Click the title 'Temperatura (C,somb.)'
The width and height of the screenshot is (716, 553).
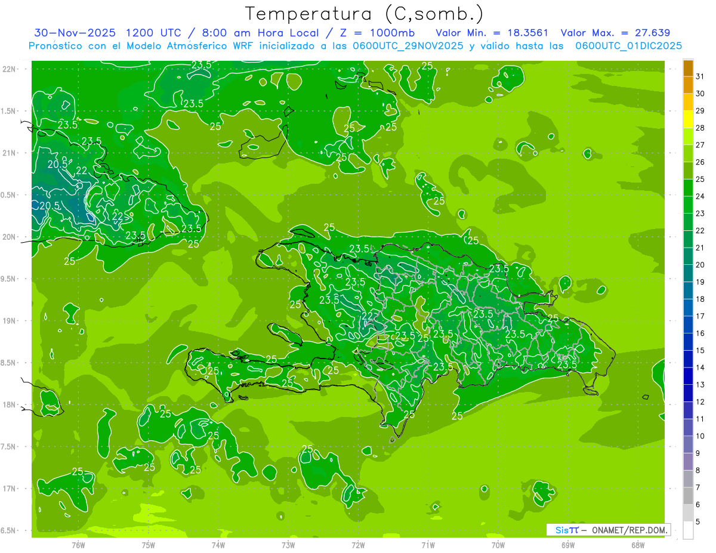point(364,14)
